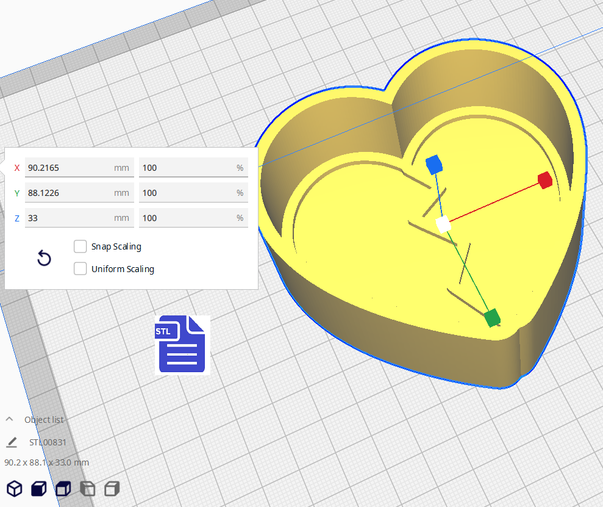This screenshot has height=507, width=603.
Task: Enable Uniform Scaling
Action: [80, 269]
